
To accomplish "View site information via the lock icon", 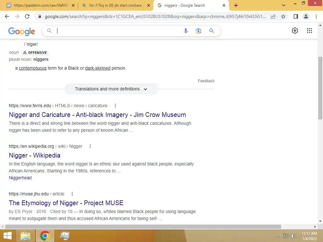I will [x=40, y=16].
